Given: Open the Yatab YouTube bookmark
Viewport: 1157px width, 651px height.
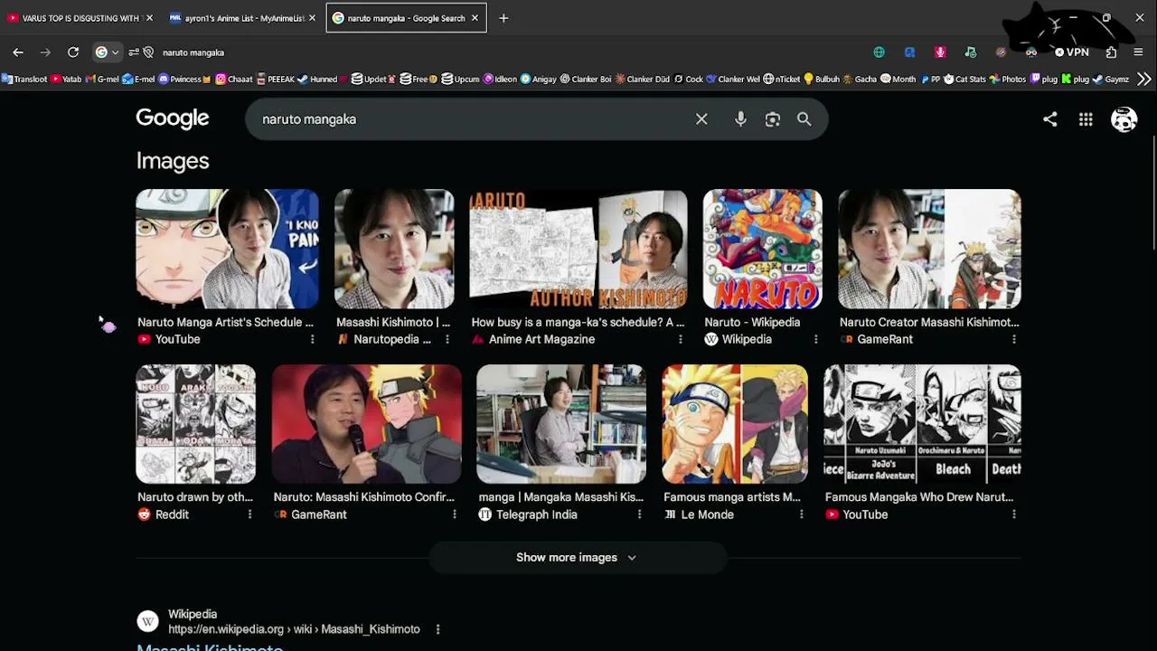Looking at the screenshot, I should pos(66,80).
